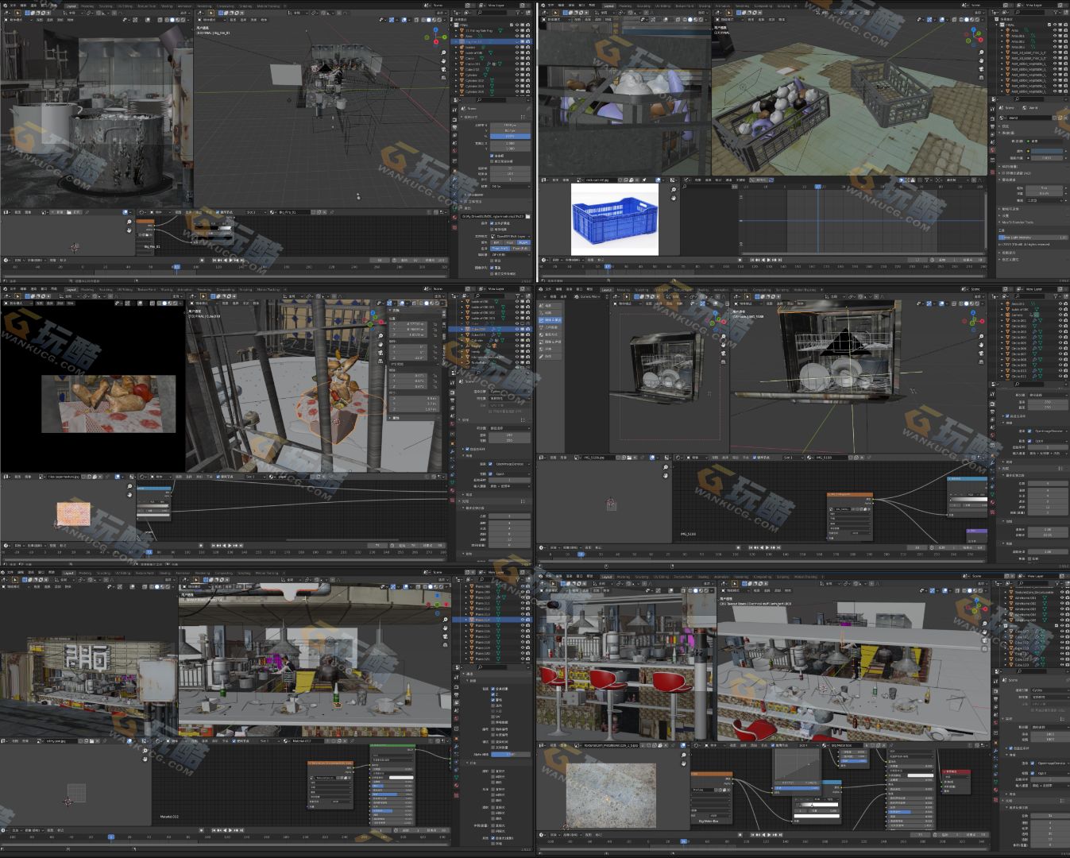Click orange image texture node in dishwasher editor

click(x=850, y=516)
